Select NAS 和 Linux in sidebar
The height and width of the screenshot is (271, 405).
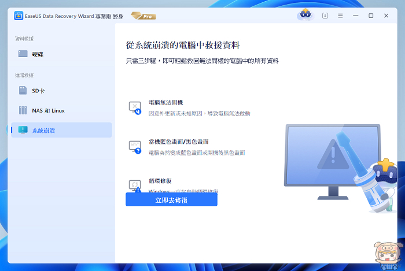(x=61, y=110)
